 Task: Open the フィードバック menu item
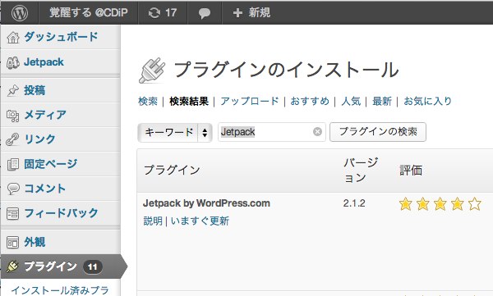pos(62,213)
